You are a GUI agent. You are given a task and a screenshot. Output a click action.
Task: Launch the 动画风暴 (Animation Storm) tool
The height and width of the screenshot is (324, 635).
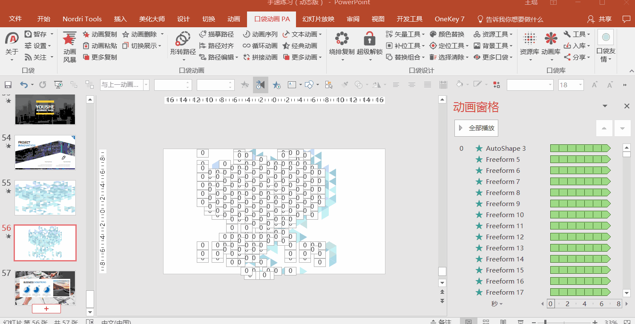point(69,46)
